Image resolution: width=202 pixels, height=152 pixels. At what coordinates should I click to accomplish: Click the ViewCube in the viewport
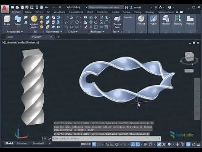click(189, 57)
